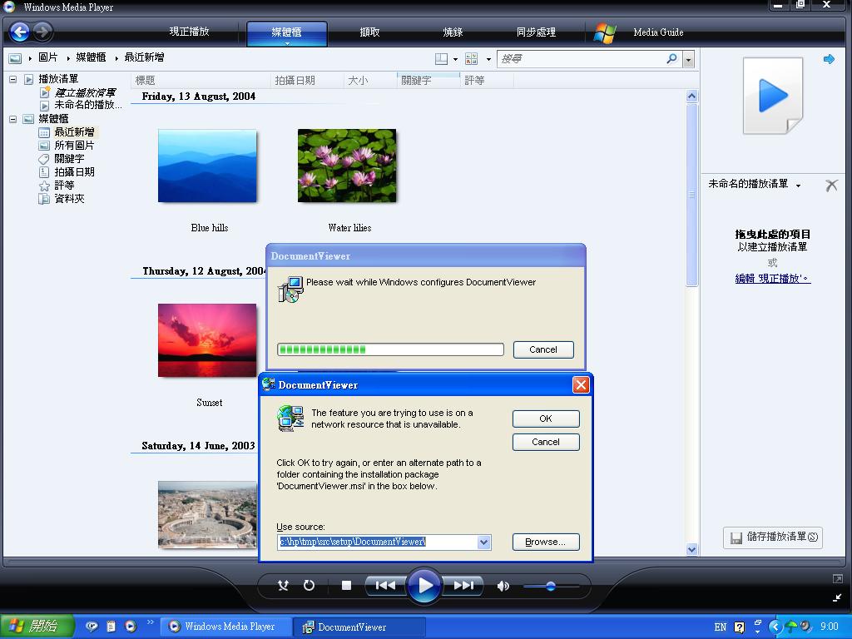Mute the volume speaker icon
Image resolution: width=852 pixels, height=639 pixels.
pyautogui.click(x=503, y=586)
